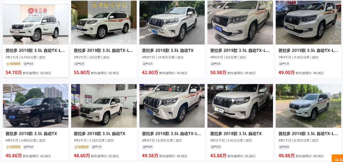343x162 pixels.
Task: Open title of the 5.41万公里 Prado listing
Action: [x=236, y=134]
